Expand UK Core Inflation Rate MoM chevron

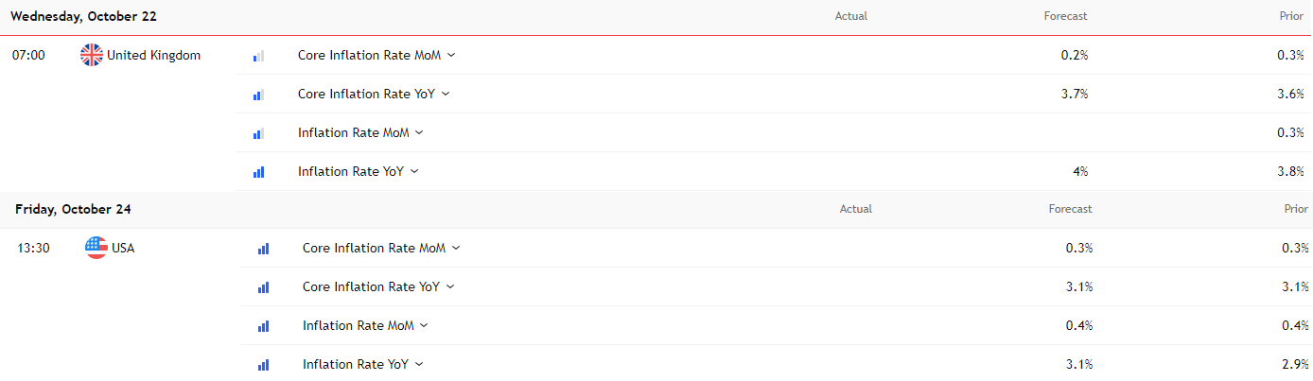click(x=451, y=55)
